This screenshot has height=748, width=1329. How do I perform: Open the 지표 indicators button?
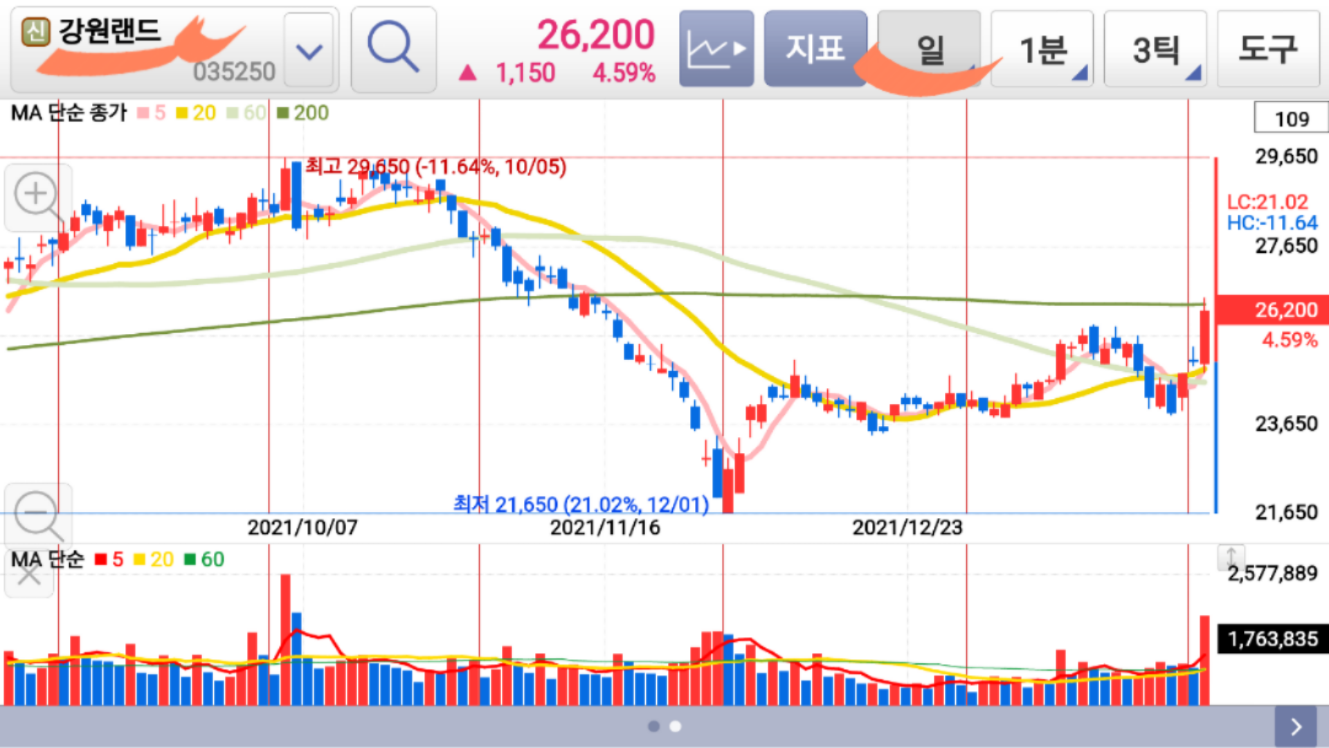[815, 48]
